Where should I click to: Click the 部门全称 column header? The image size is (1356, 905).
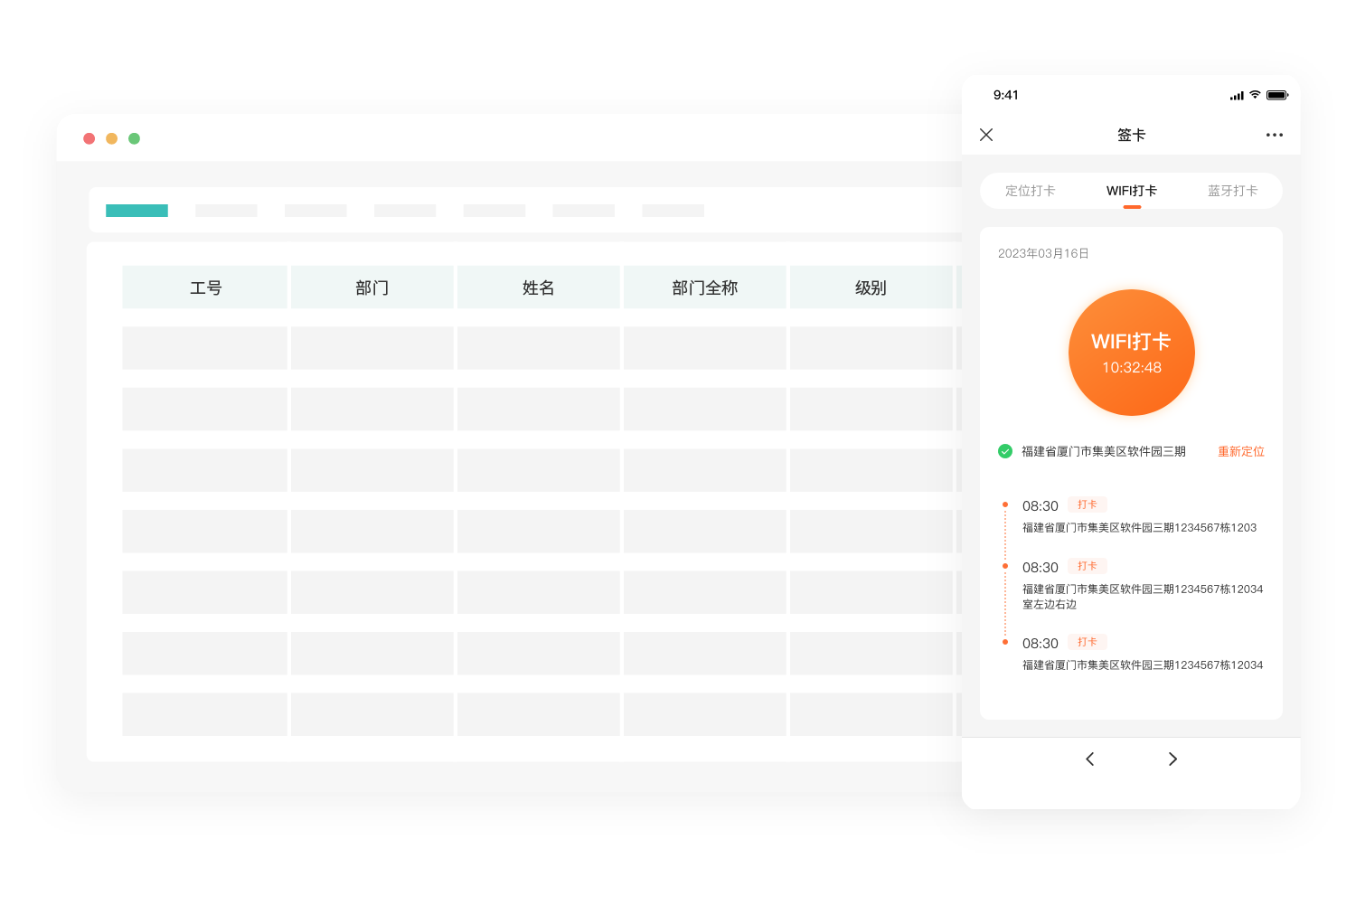(x=704, y=288)
